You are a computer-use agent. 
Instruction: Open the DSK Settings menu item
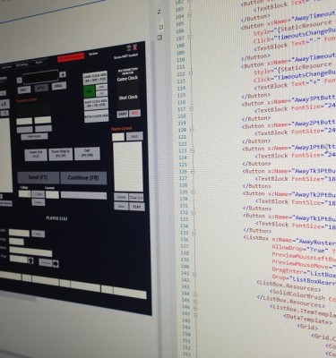point(22,64)
